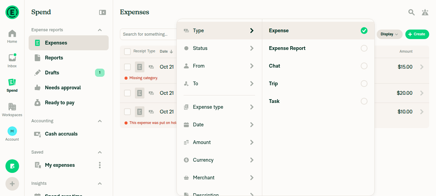Click the green scan receipt button

coord(12,166)
